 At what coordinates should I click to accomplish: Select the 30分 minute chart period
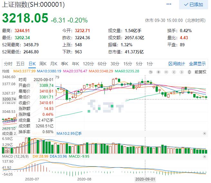point(114,64)
